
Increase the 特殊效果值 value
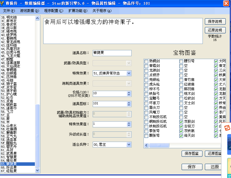coord(129,123)
